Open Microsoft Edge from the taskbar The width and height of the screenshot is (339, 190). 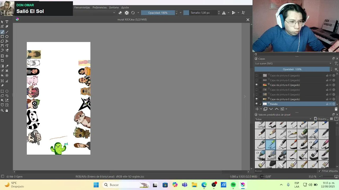click(204, 185)
